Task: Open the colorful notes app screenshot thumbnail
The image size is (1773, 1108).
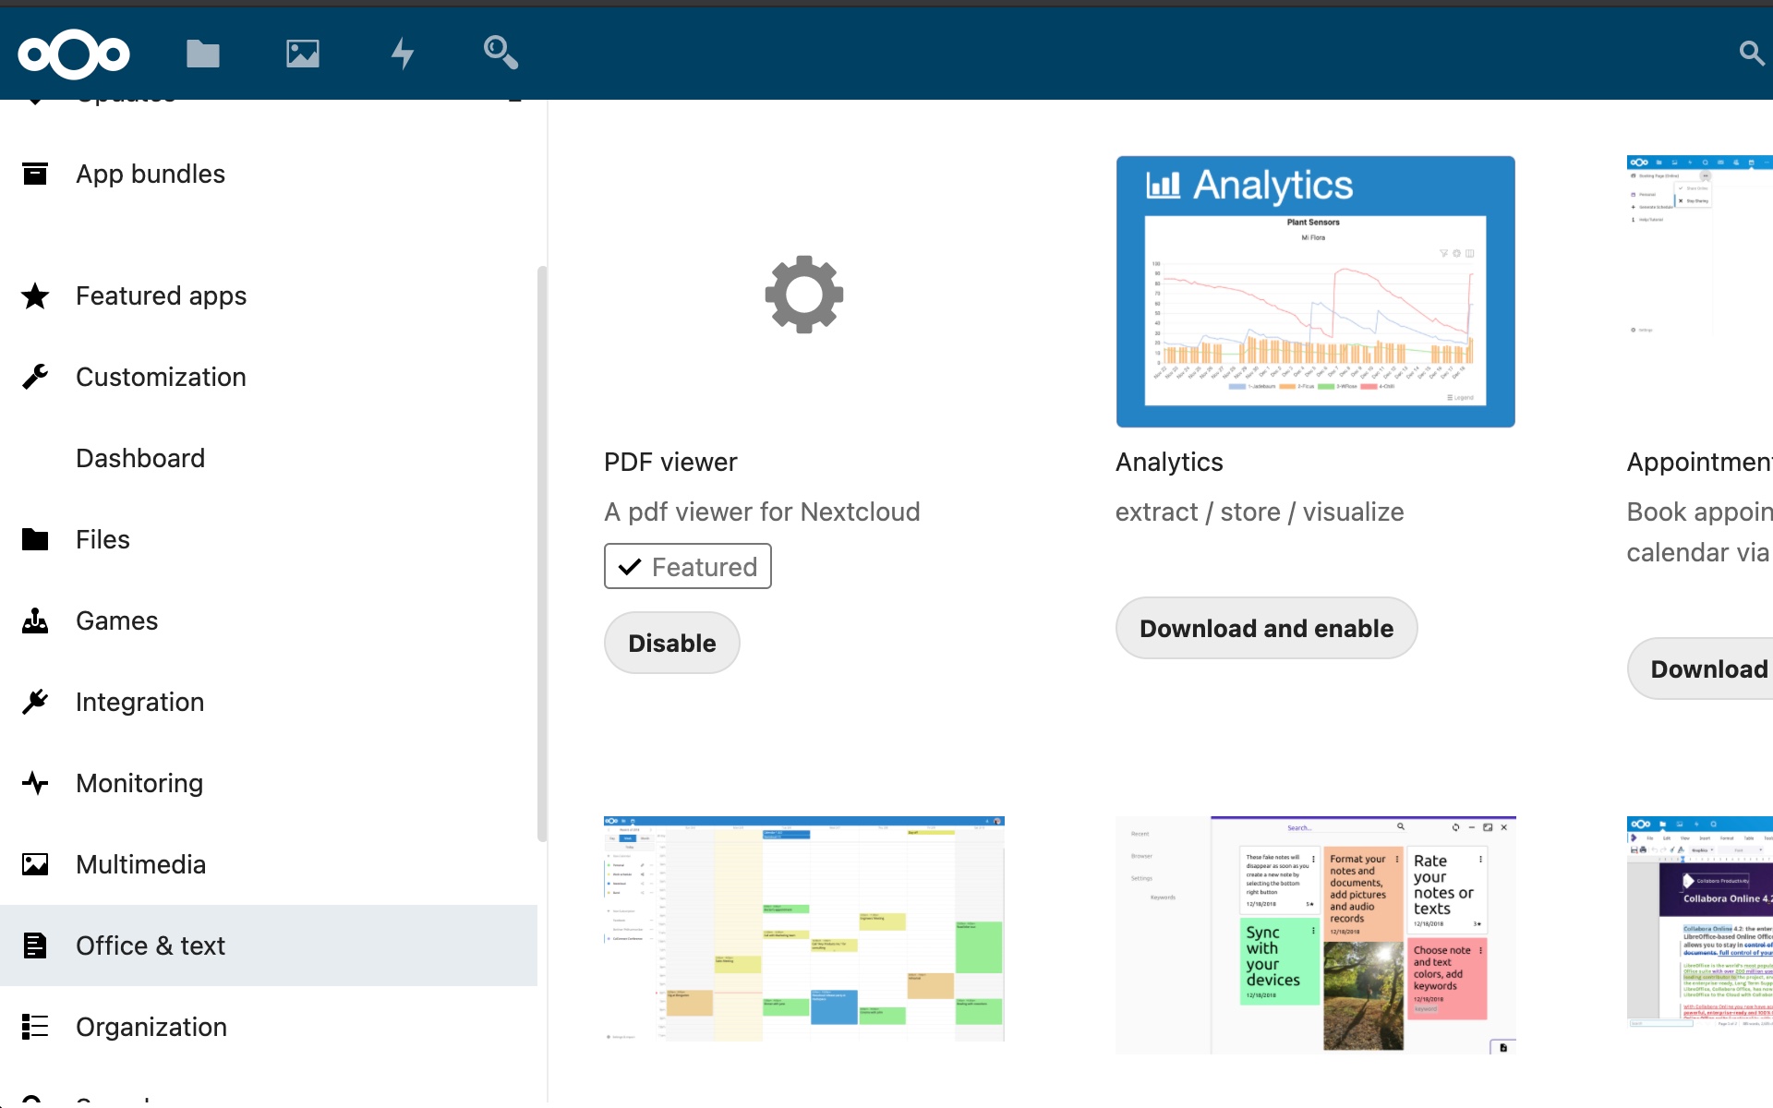Action: coord(1315,934)
